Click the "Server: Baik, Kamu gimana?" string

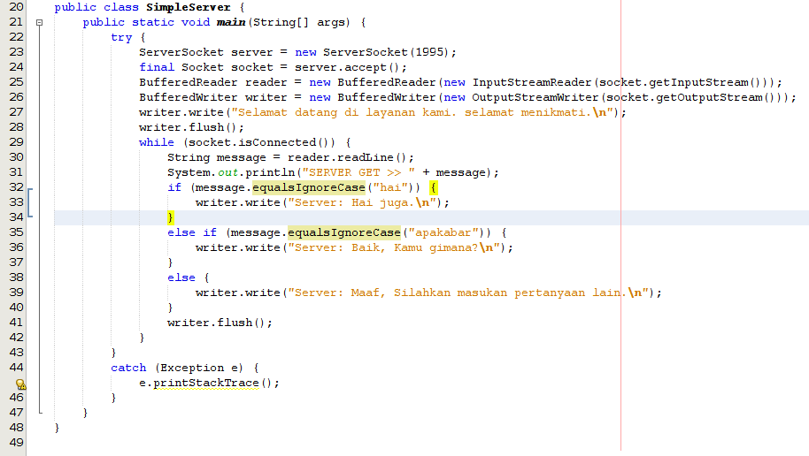click(x=394, y=247)
